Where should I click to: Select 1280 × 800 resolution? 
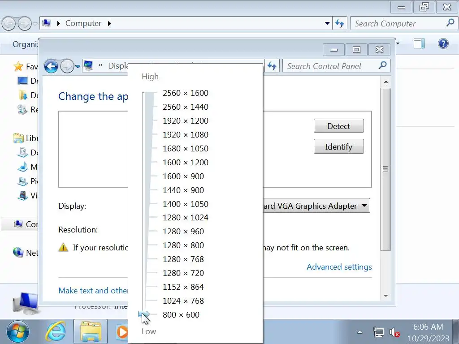(183, 245)
